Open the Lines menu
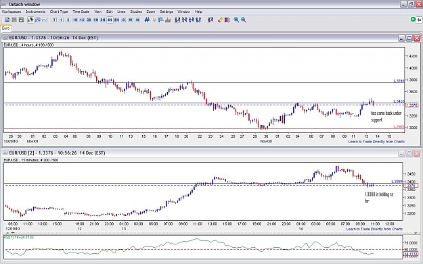Screen dimensions: 423x264 121,11
